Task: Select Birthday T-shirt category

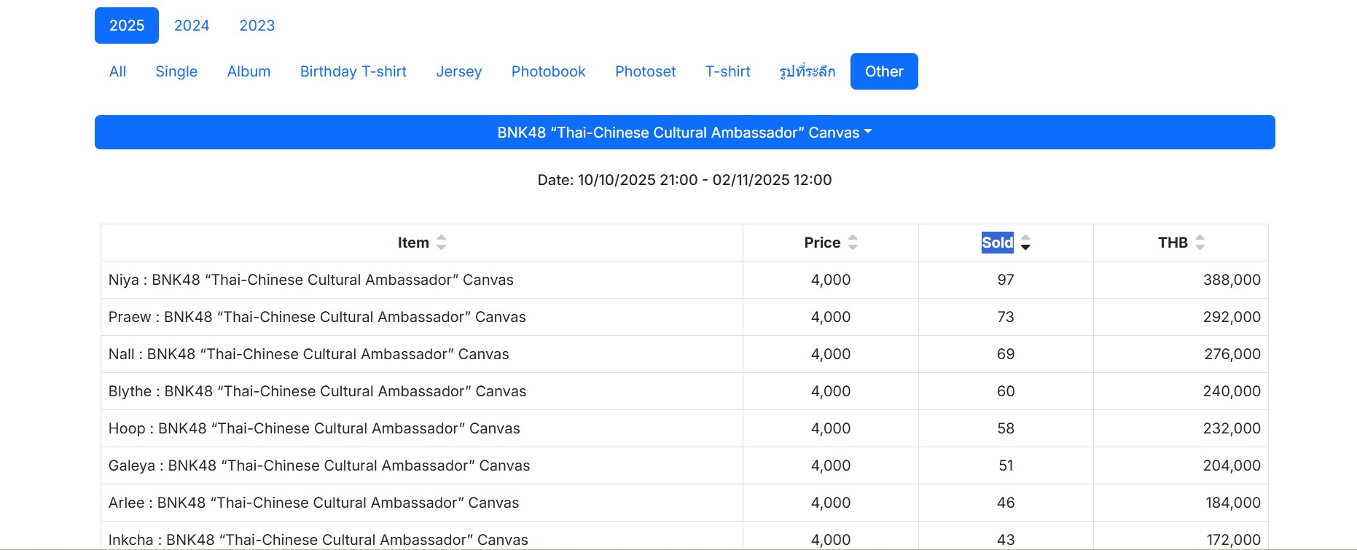Action: point(353,71)
